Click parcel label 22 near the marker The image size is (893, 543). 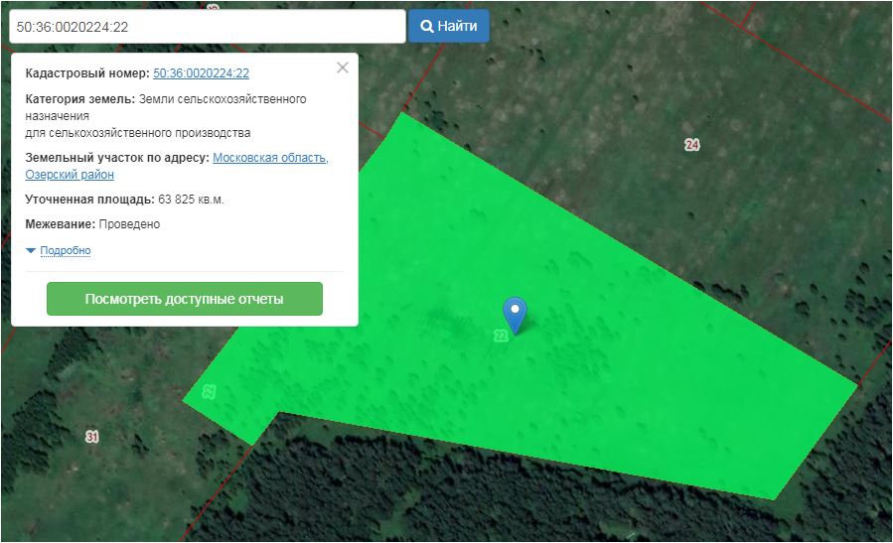pos(501,337)
